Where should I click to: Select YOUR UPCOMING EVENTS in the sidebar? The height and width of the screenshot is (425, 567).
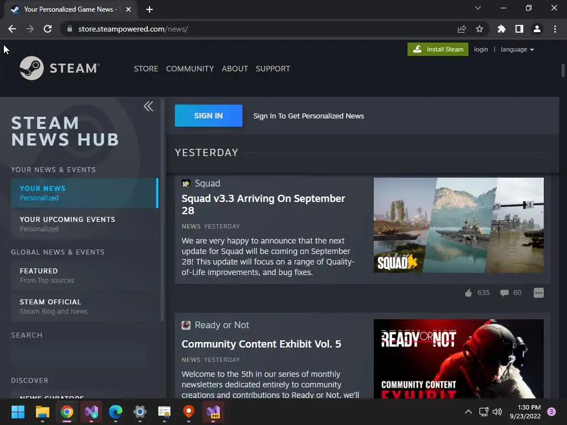[85, 224]
